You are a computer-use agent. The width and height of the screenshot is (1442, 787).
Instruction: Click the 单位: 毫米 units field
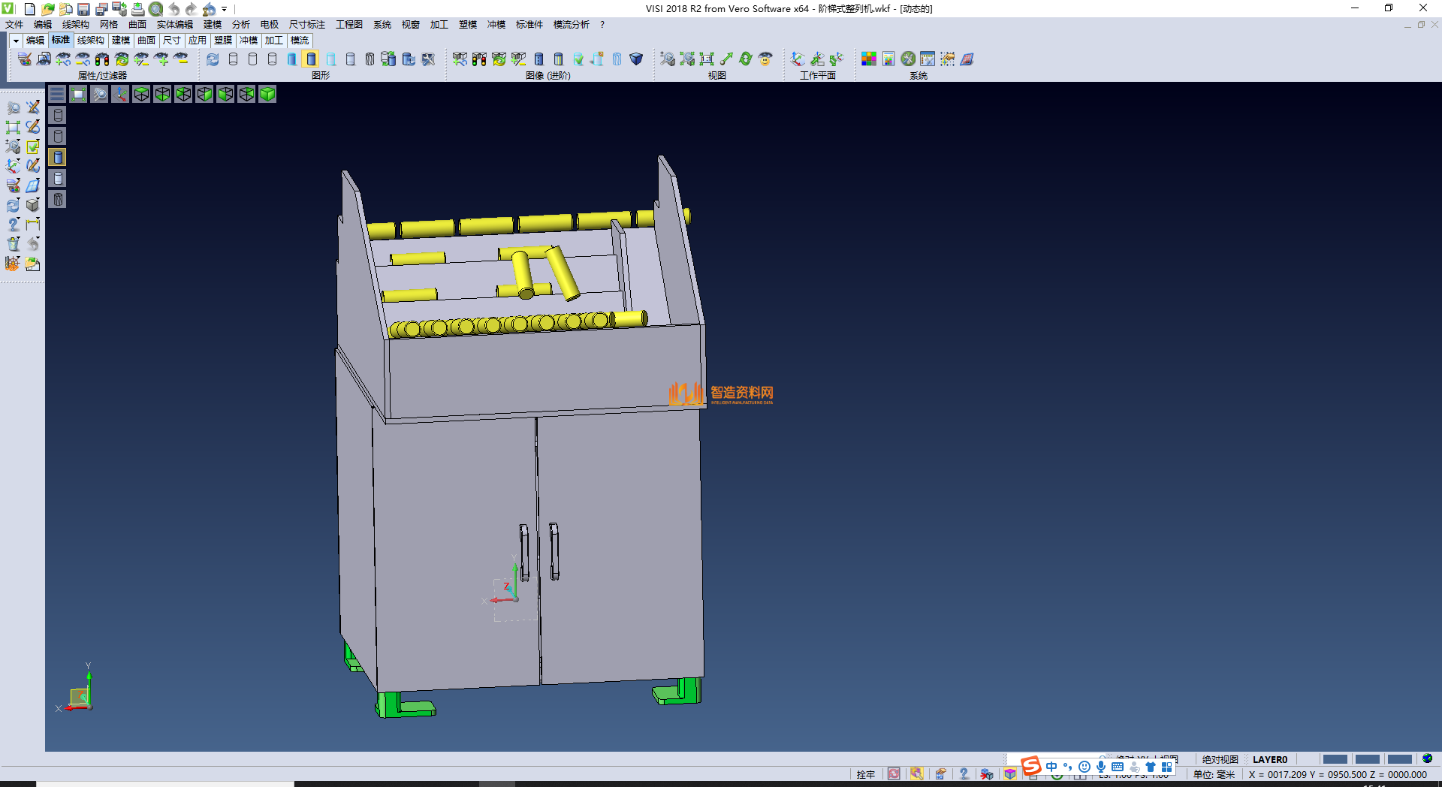[1214, 774]
